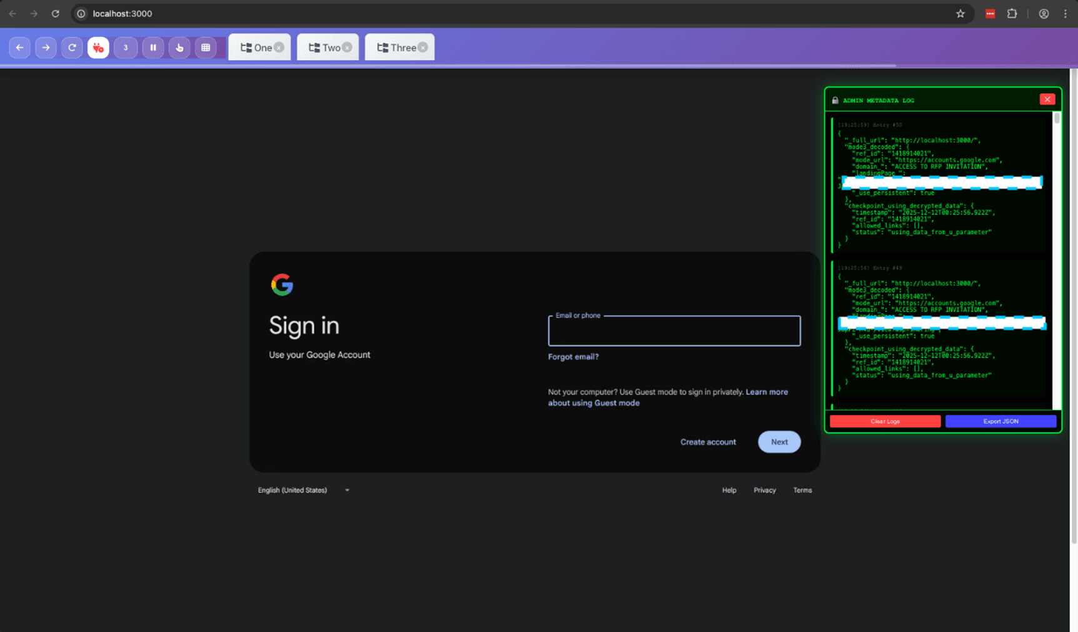
Task: Close the Two tab
Action: [x=347, y=48]
